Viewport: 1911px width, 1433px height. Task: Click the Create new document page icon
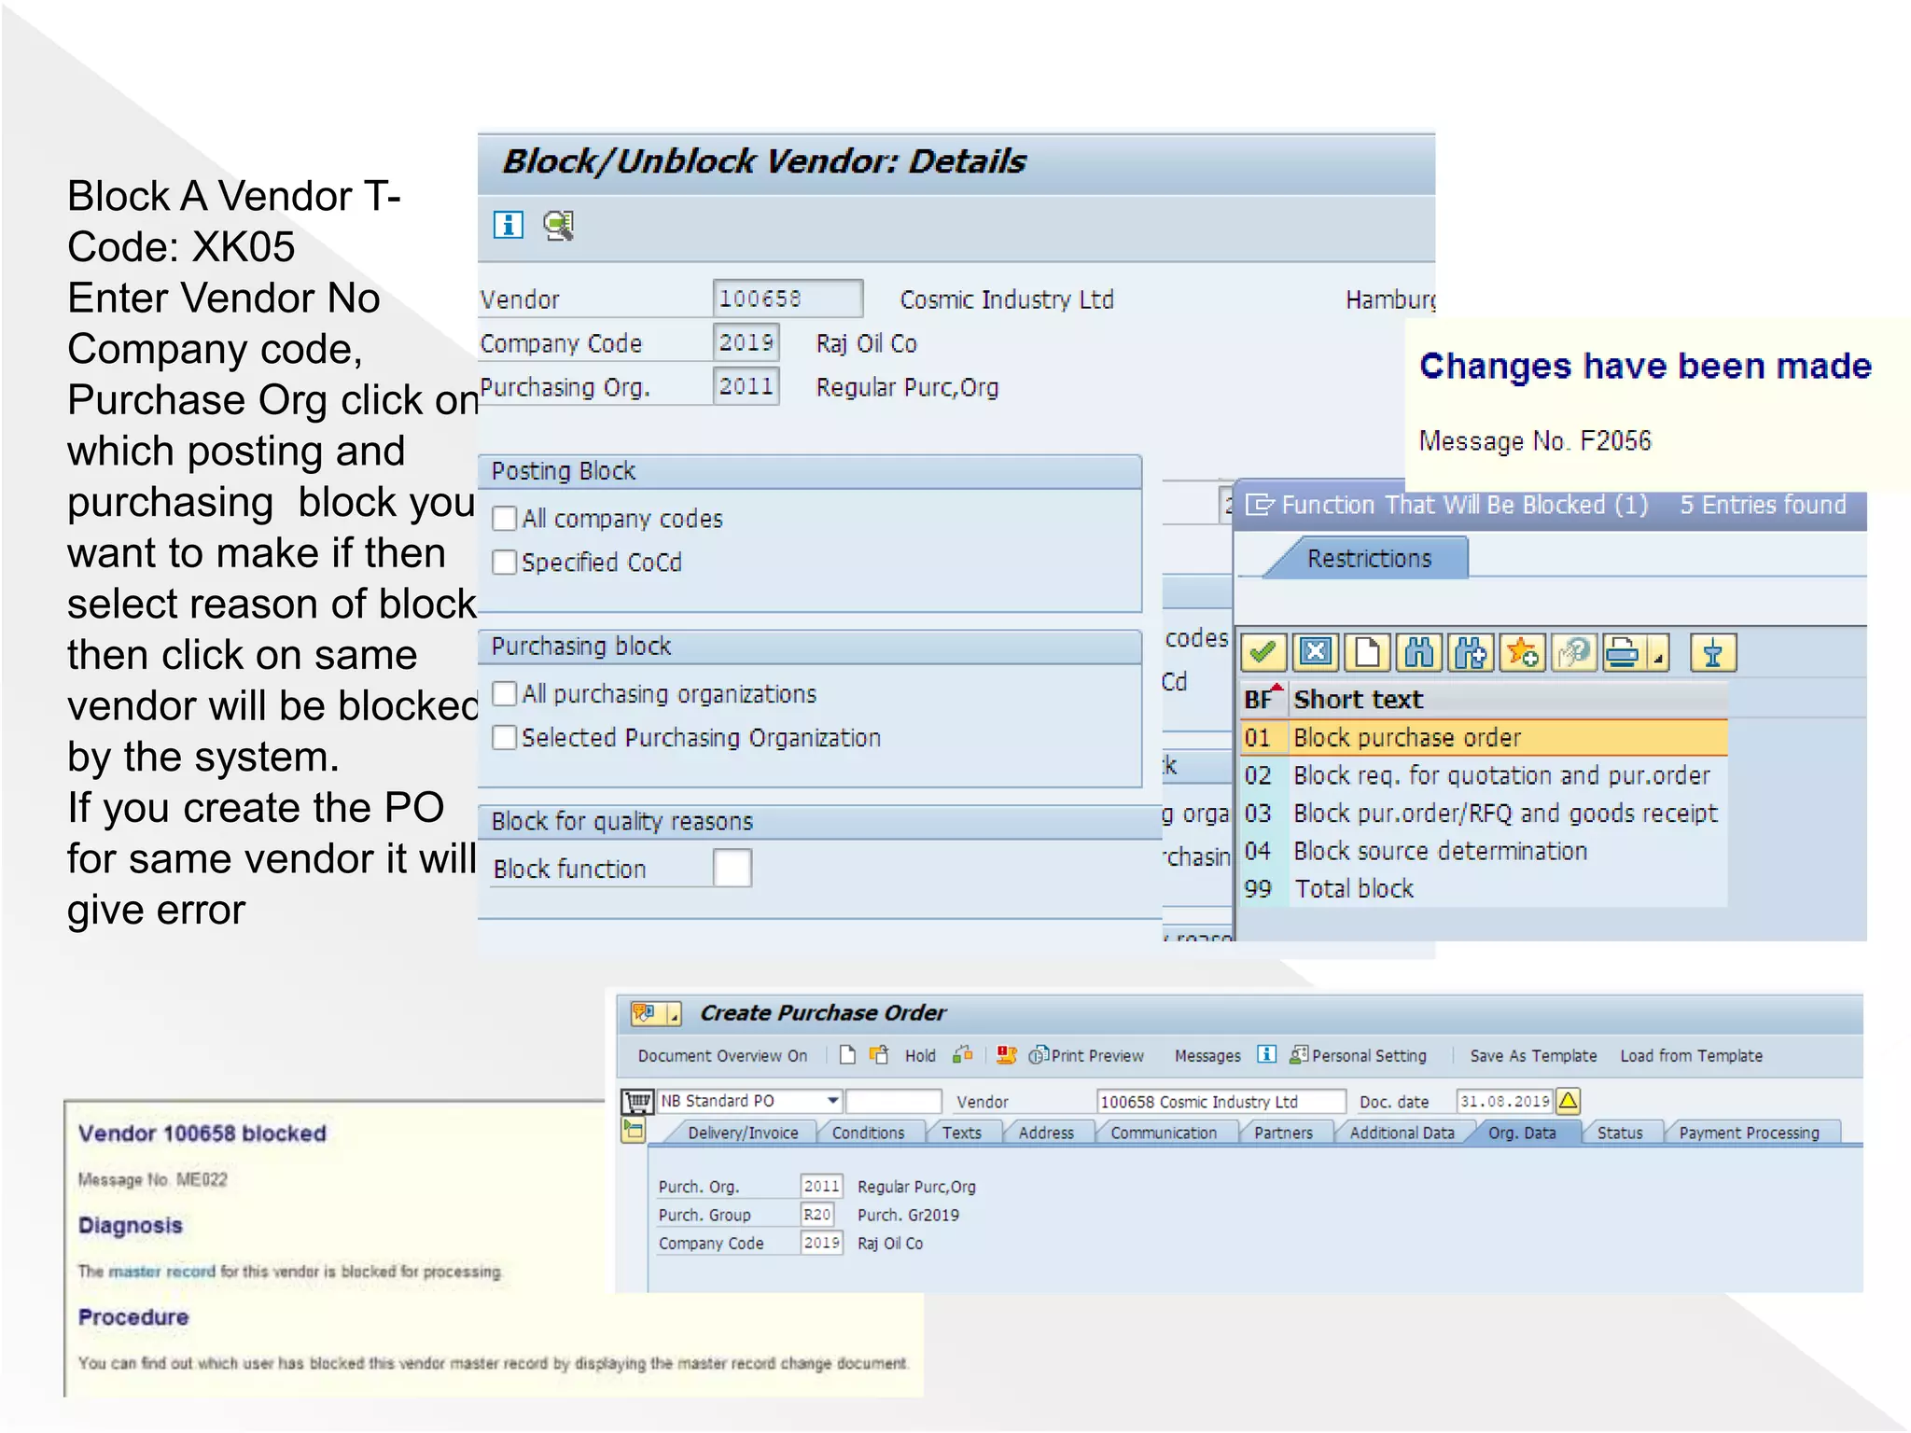coord(847,1055)
